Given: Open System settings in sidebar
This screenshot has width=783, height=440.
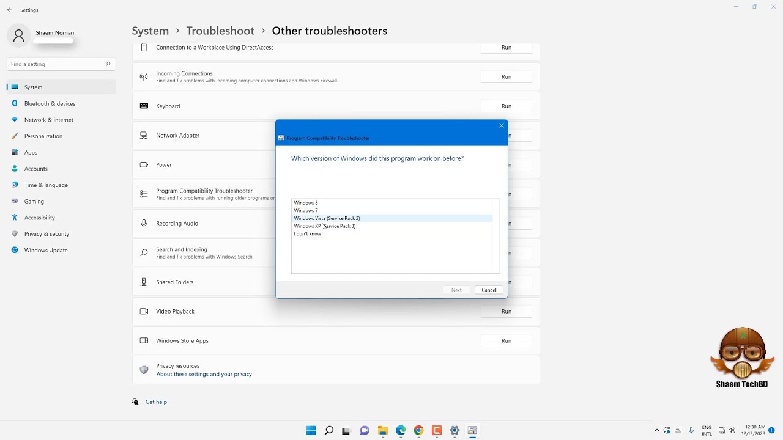Looking at the screenshot, I should (x=61, y=87).
